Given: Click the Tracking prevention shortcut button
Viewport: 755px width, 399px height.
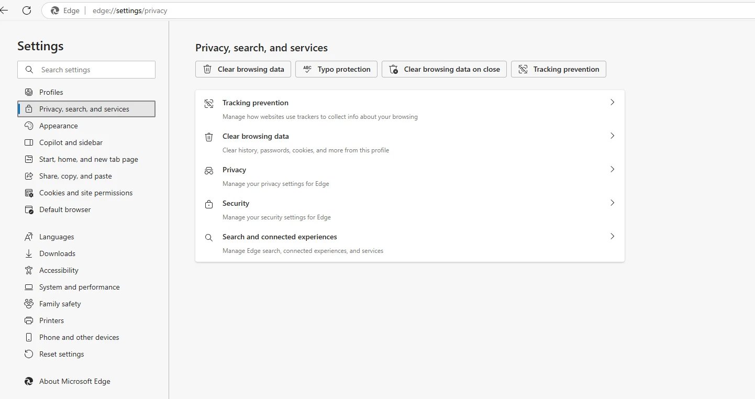Looking at the screenshot, I should [x=558, y=69].
